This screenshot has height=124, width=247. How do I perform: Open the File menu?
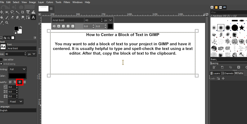tap(2, 2)
